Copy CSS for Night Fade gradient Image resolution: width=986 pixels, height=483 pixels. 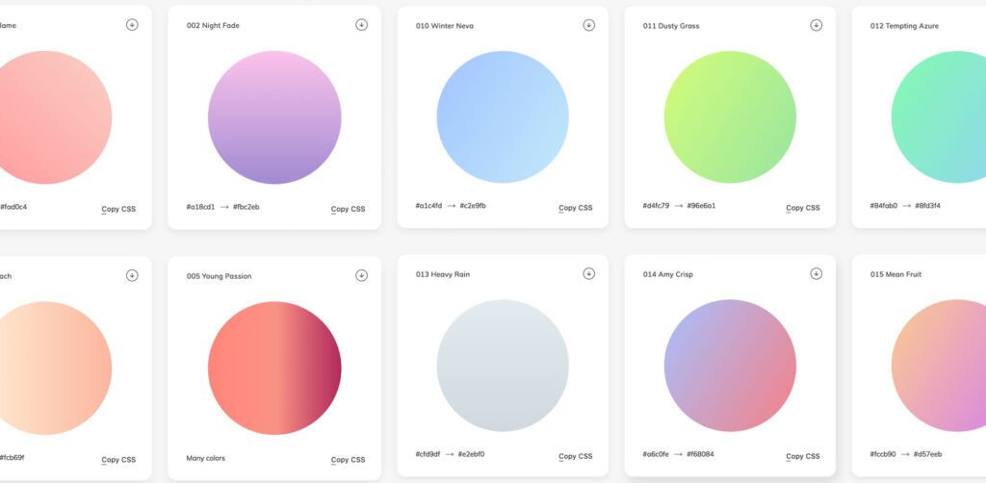349,209
